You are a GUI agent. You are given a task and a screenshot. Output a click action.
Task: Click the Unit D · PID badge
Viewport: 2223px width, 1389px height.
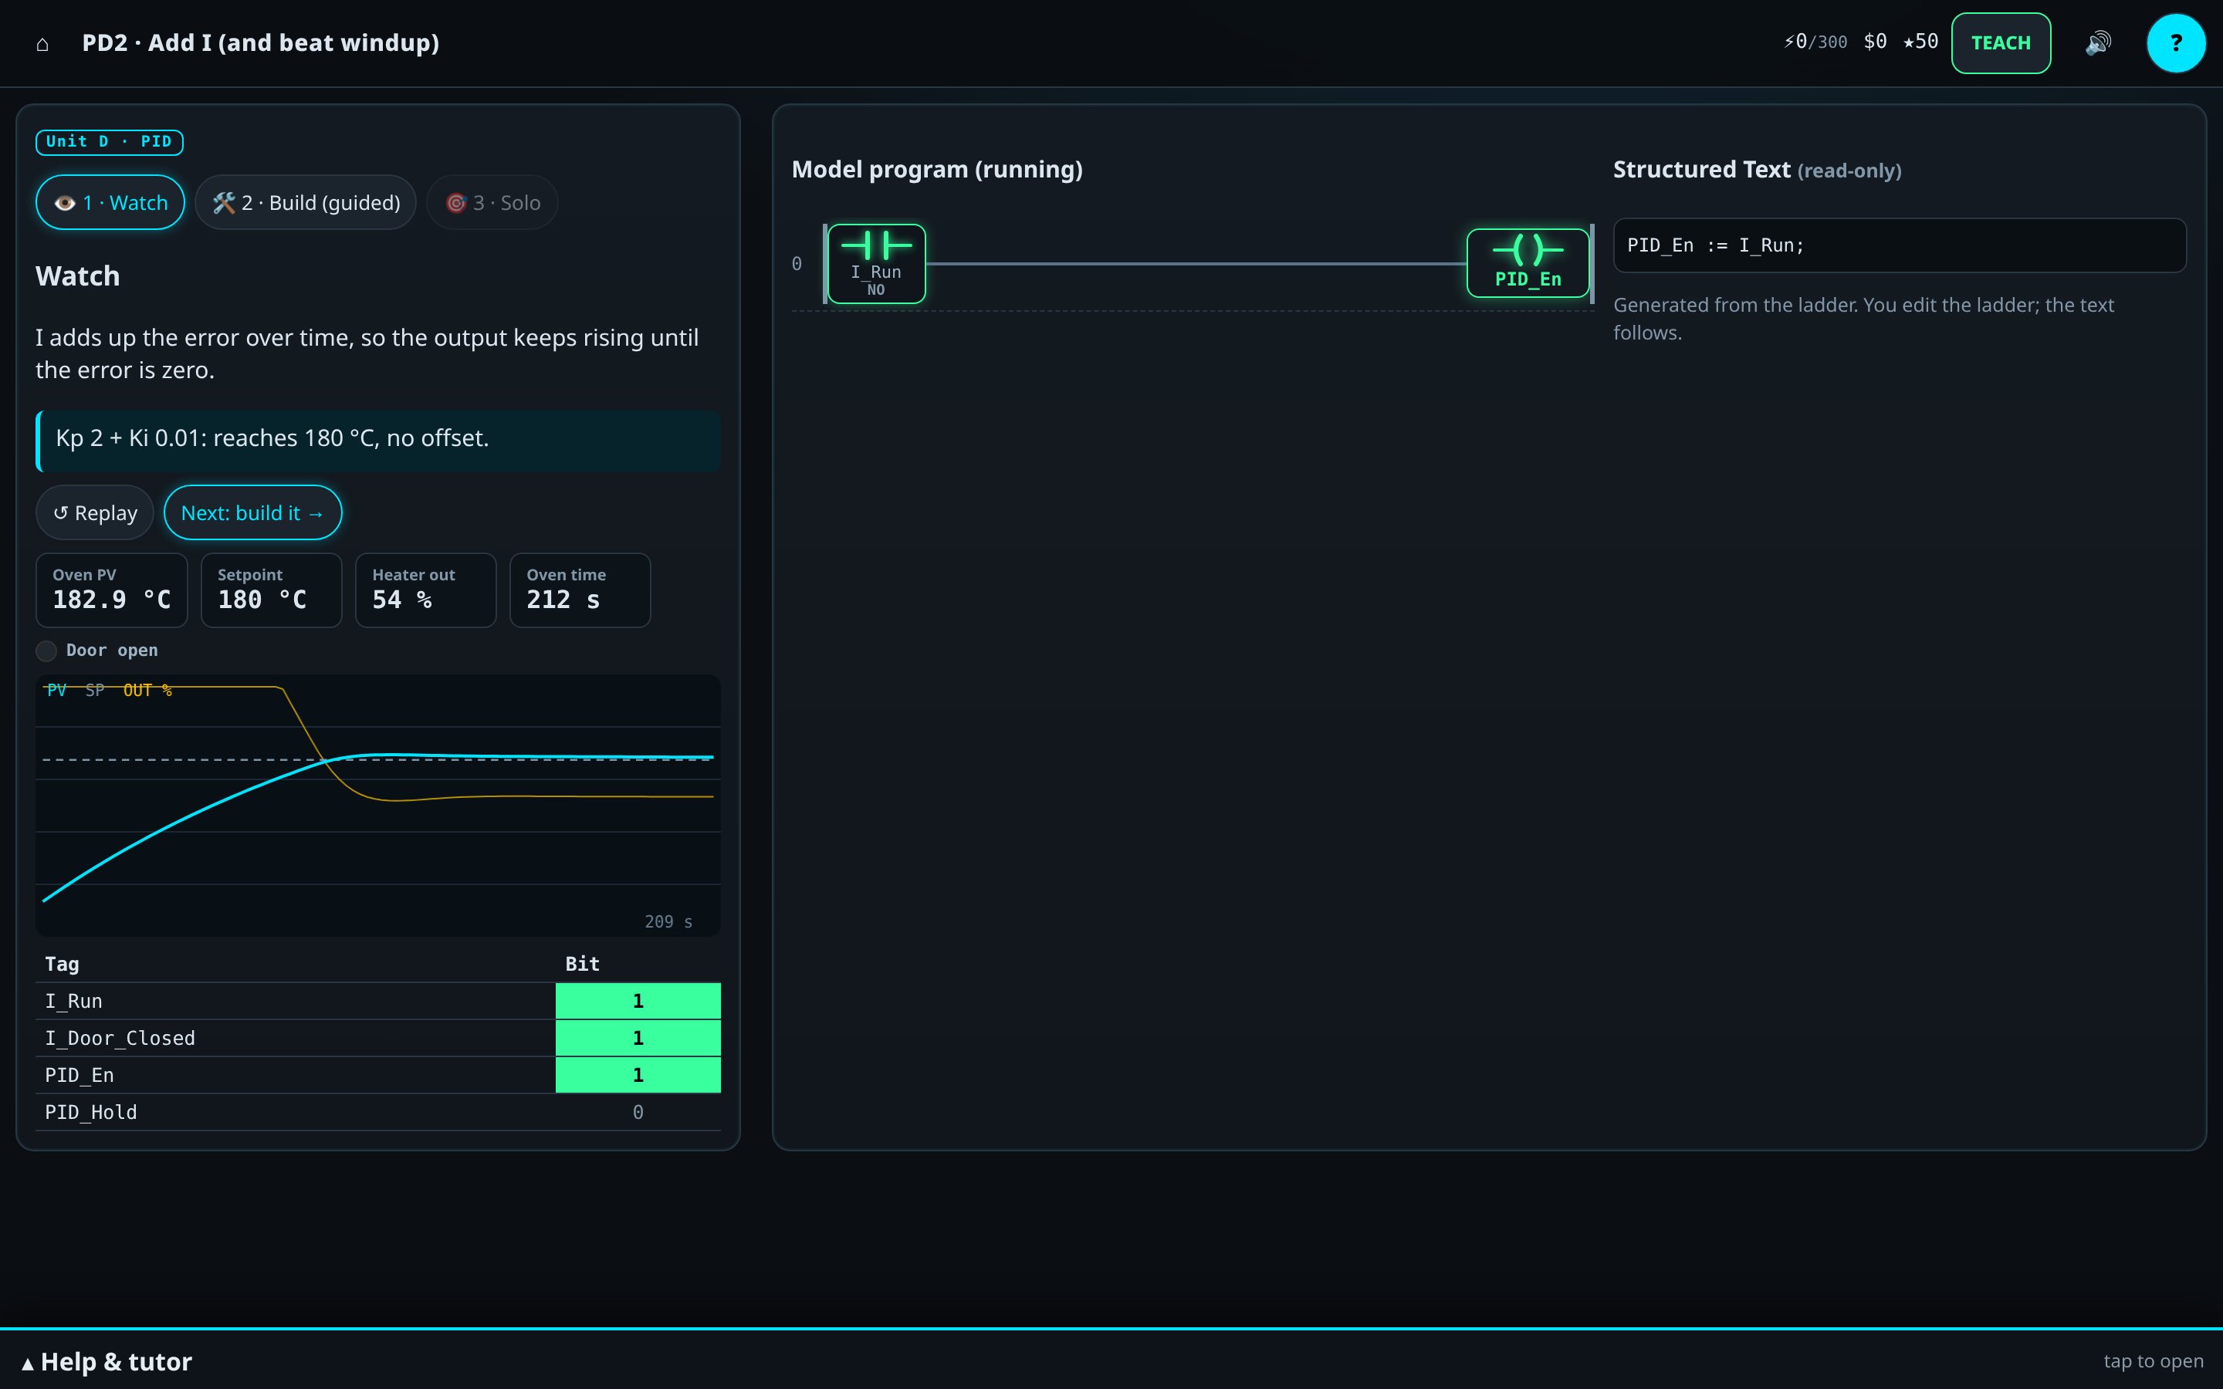tap(110, 143)
